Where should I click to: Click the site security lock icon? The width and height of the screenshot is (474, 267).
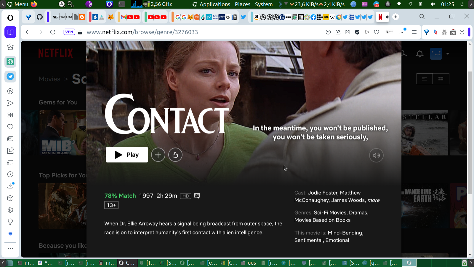80,32
